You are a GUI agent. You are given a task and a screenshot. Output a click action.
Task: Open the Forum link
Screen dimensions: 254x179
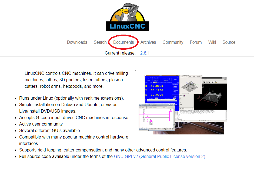(x=196, y=42)
